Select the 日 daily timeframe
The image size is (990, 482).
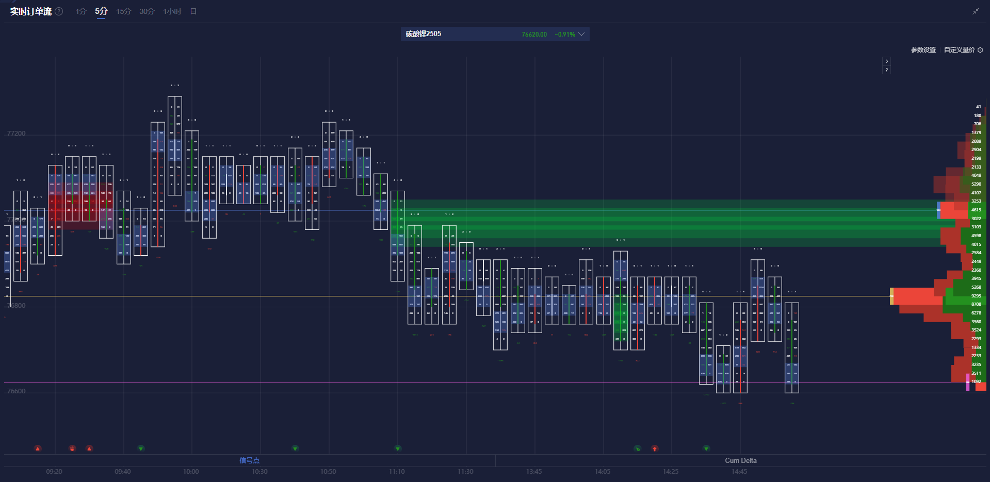193,11
